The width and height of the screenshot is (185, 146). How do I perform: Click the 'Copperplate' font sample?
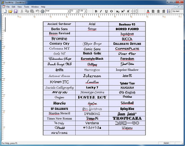click(x=127, y=49)
